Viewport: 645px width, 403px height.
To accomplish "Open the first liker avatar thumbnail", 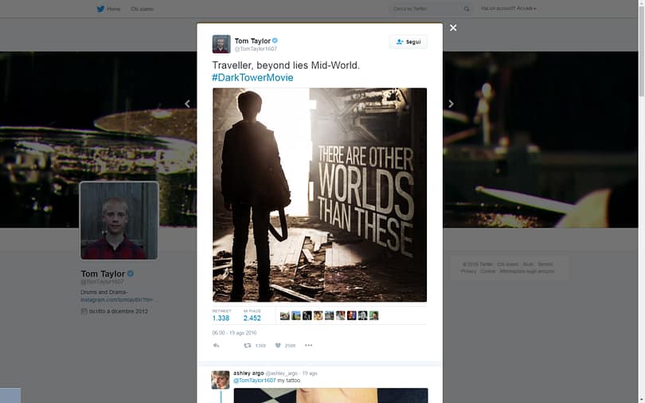I will [284, 315].
